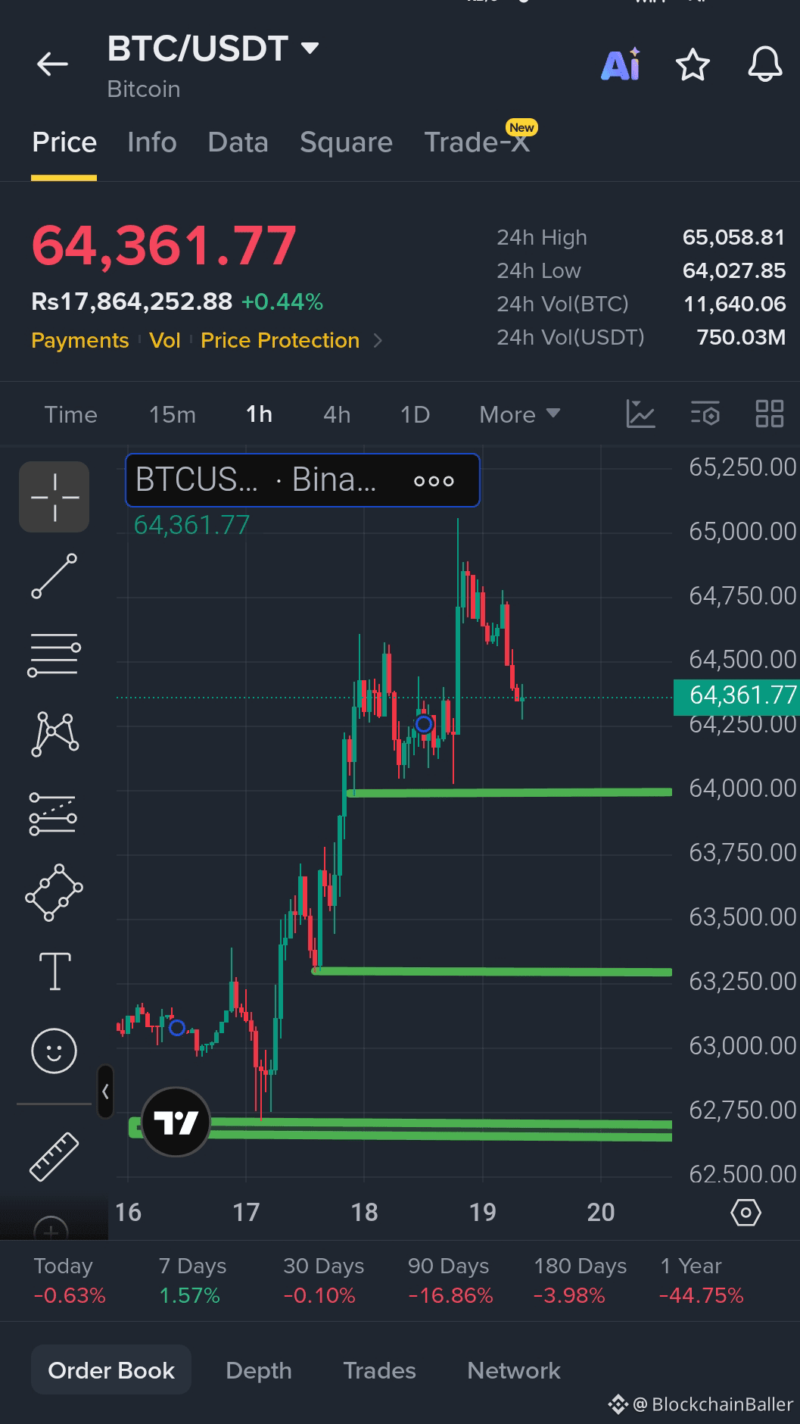Viewport: 800px width, 1424px height.
Task: Select the rotated rectangle shape tool
Action: click(x=54, y=892)
